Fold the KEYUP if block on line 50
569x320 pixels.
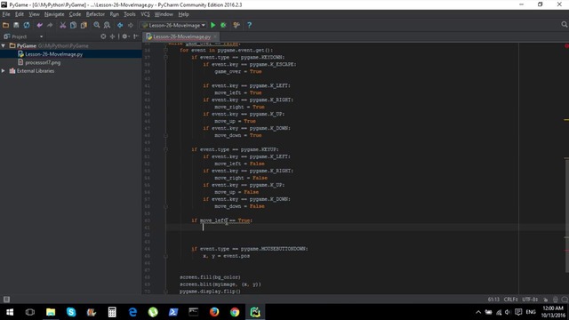[x=166, y=149]
